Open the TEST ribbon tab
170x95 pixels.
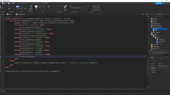tap(28, 3)
